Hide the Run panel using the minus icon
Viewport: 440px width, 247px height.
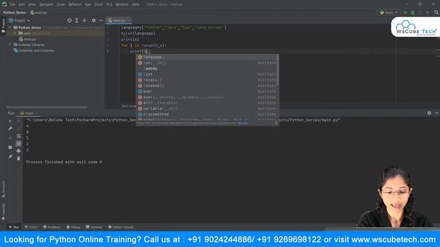[x=437, y=113]
